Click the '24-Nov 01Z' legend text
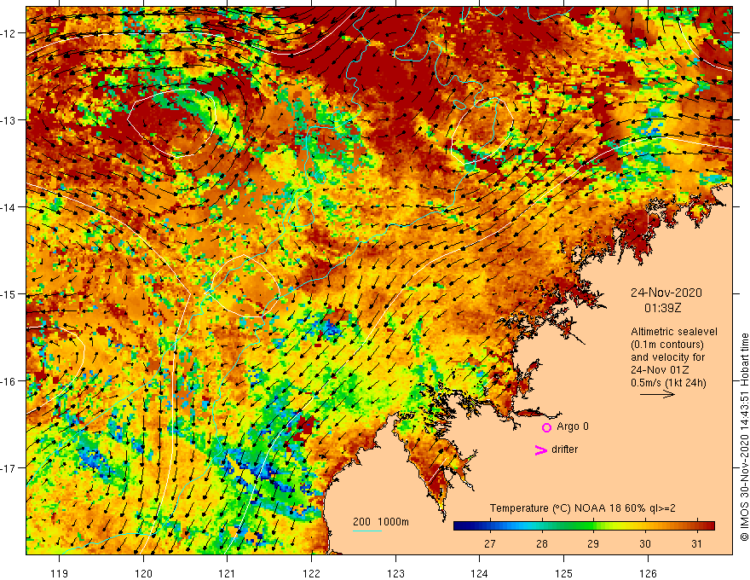750x580 pixels. click(x=660, y=370)
